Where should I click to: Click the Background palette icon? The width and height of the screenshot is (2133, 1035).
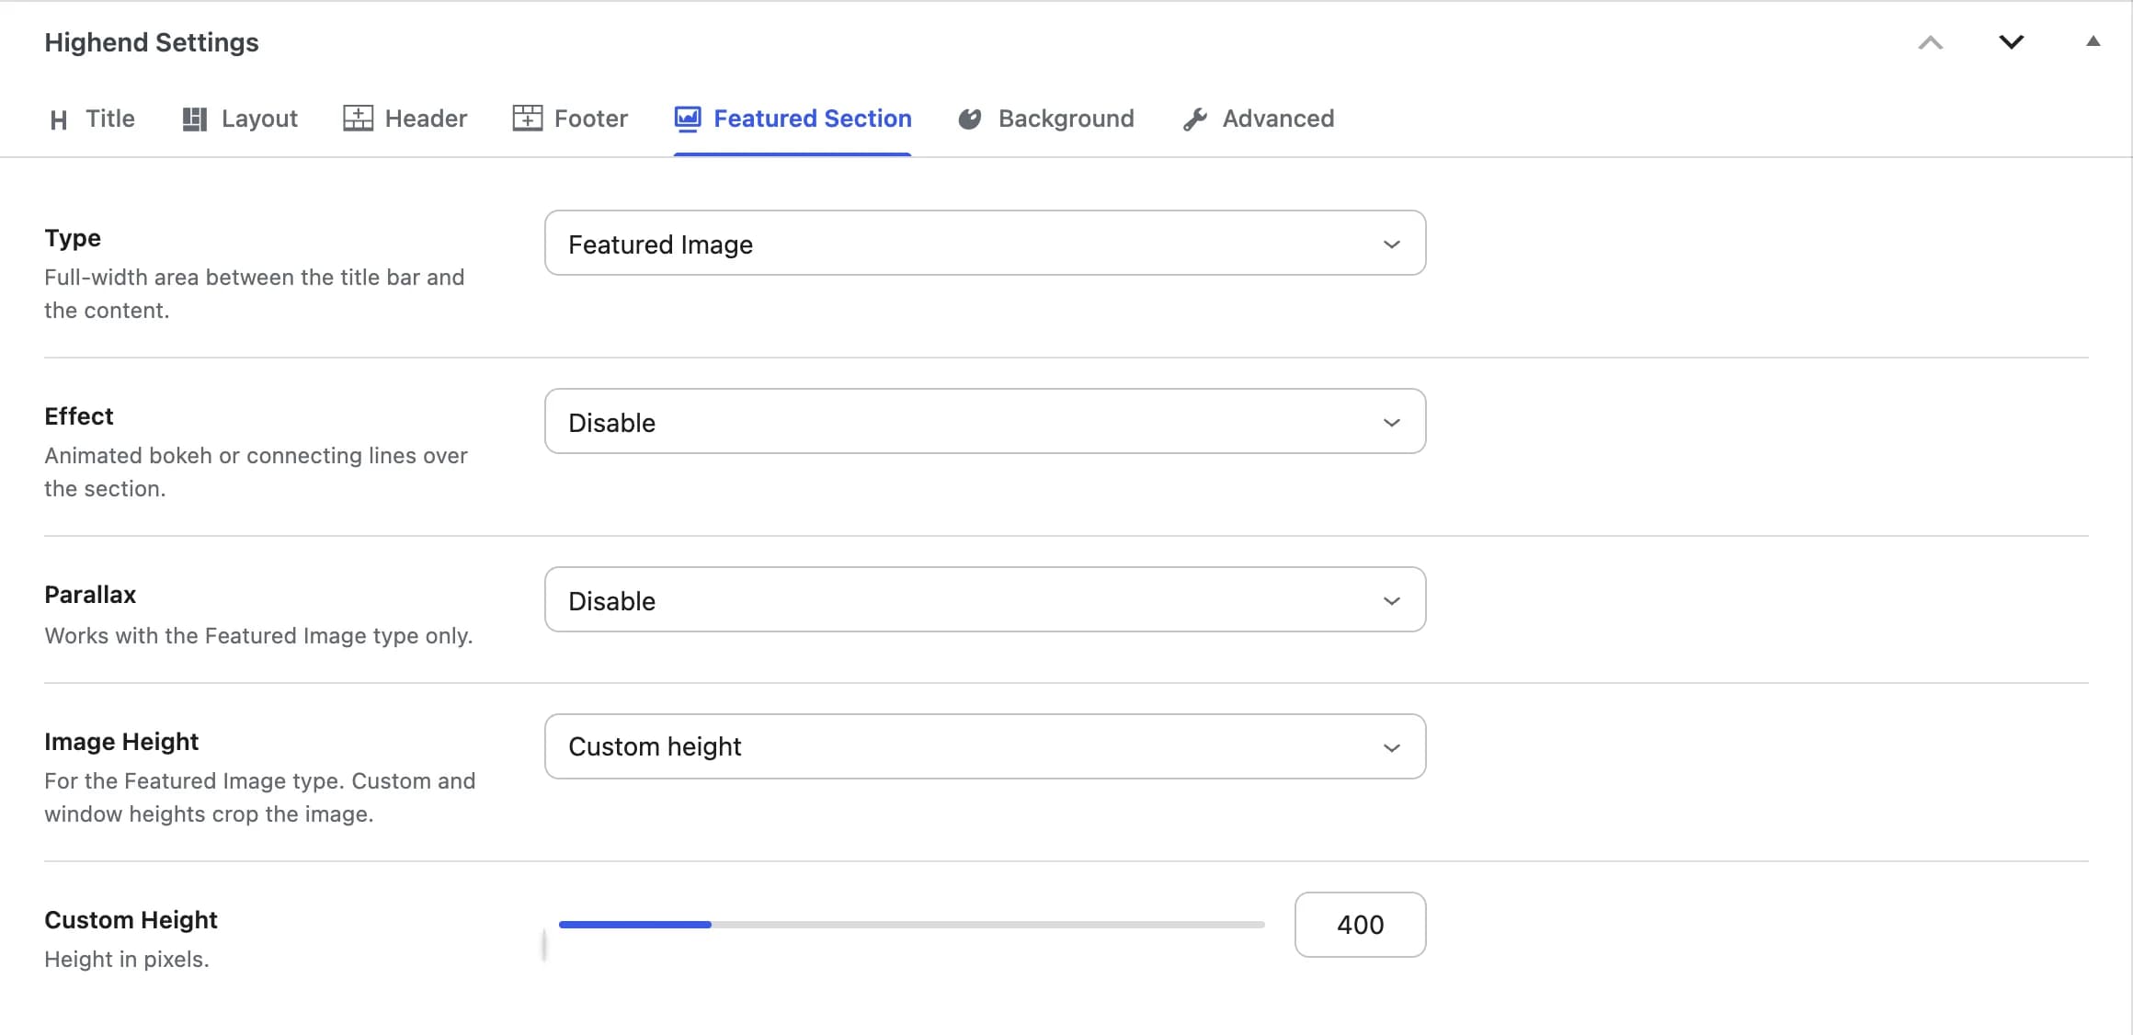coord(970,119)
